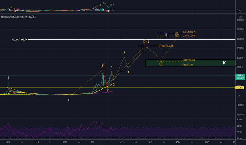The image size is (246, 145).
Task: Click the 12000.00 price axis label
Action: pyautogui.click(x=241, y=39)
